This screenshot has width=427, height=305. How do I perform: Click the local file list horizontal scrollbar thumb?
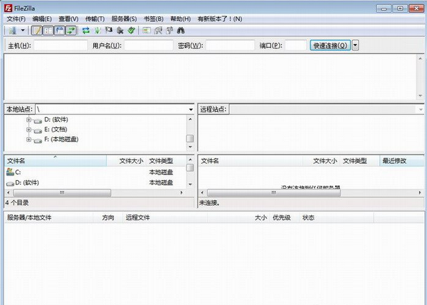(62, 193)
